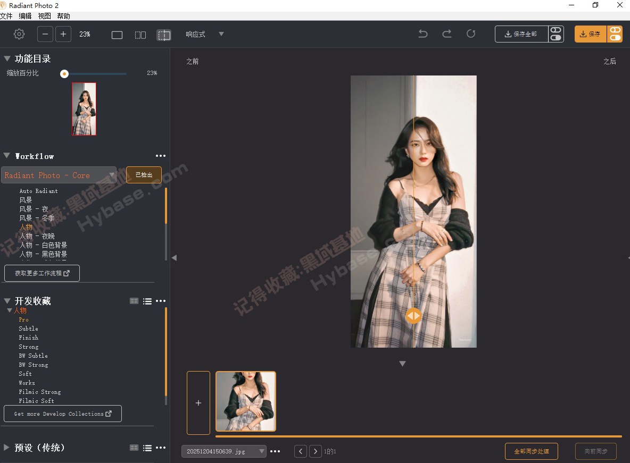630x463 pixels.
Task: Click the zoom in plus icon
Action: tap(63, 34)
